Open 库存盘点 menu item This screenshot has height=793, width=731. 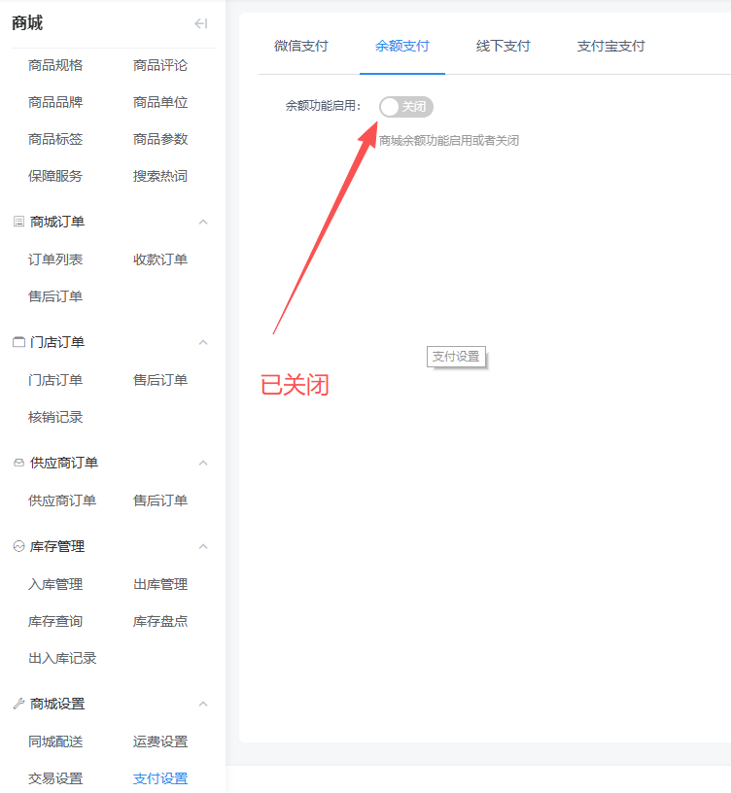click(160, 621)
